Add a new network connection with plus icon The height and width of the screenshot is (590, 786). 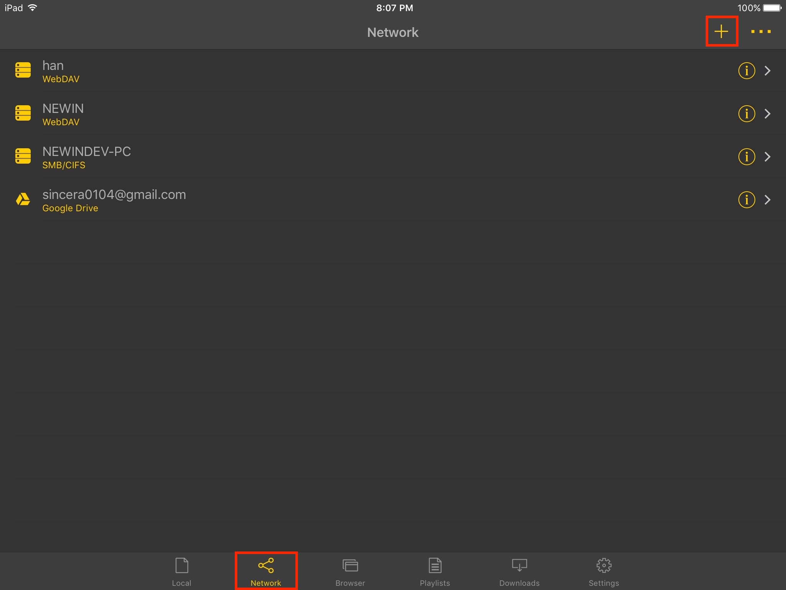721,31
